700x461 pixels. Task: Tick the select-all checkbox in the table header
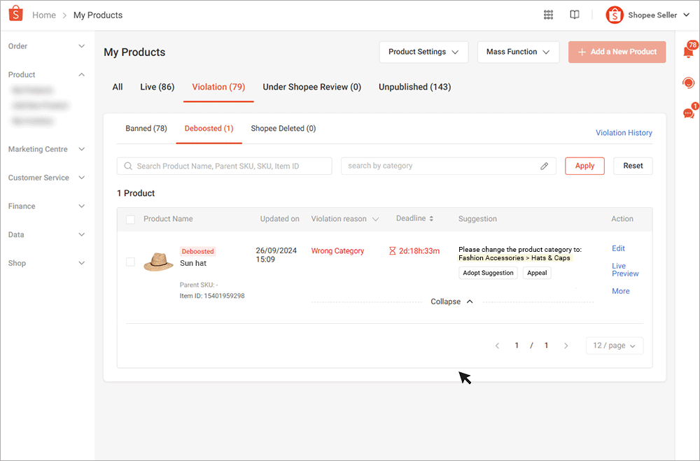pos(130,218)
